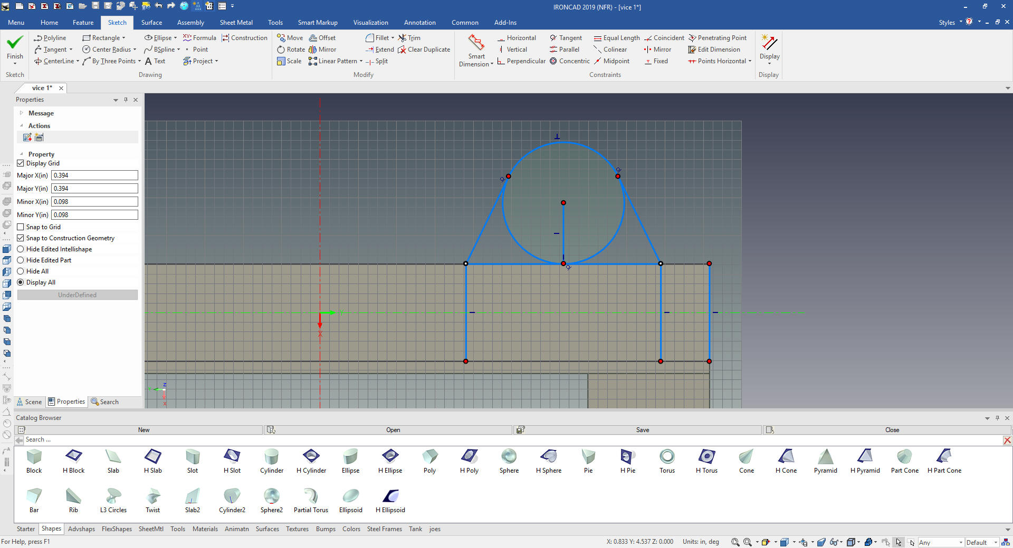
Task: Choose the Move modify tool
Action: point(290,38)
